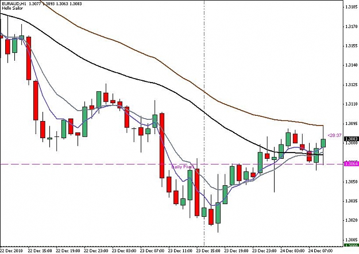Image resolution: width=359 pixels, height=254 pixels.
Task: Click the 23 Dec 07:00 time label
Action: tap(152, 251)
